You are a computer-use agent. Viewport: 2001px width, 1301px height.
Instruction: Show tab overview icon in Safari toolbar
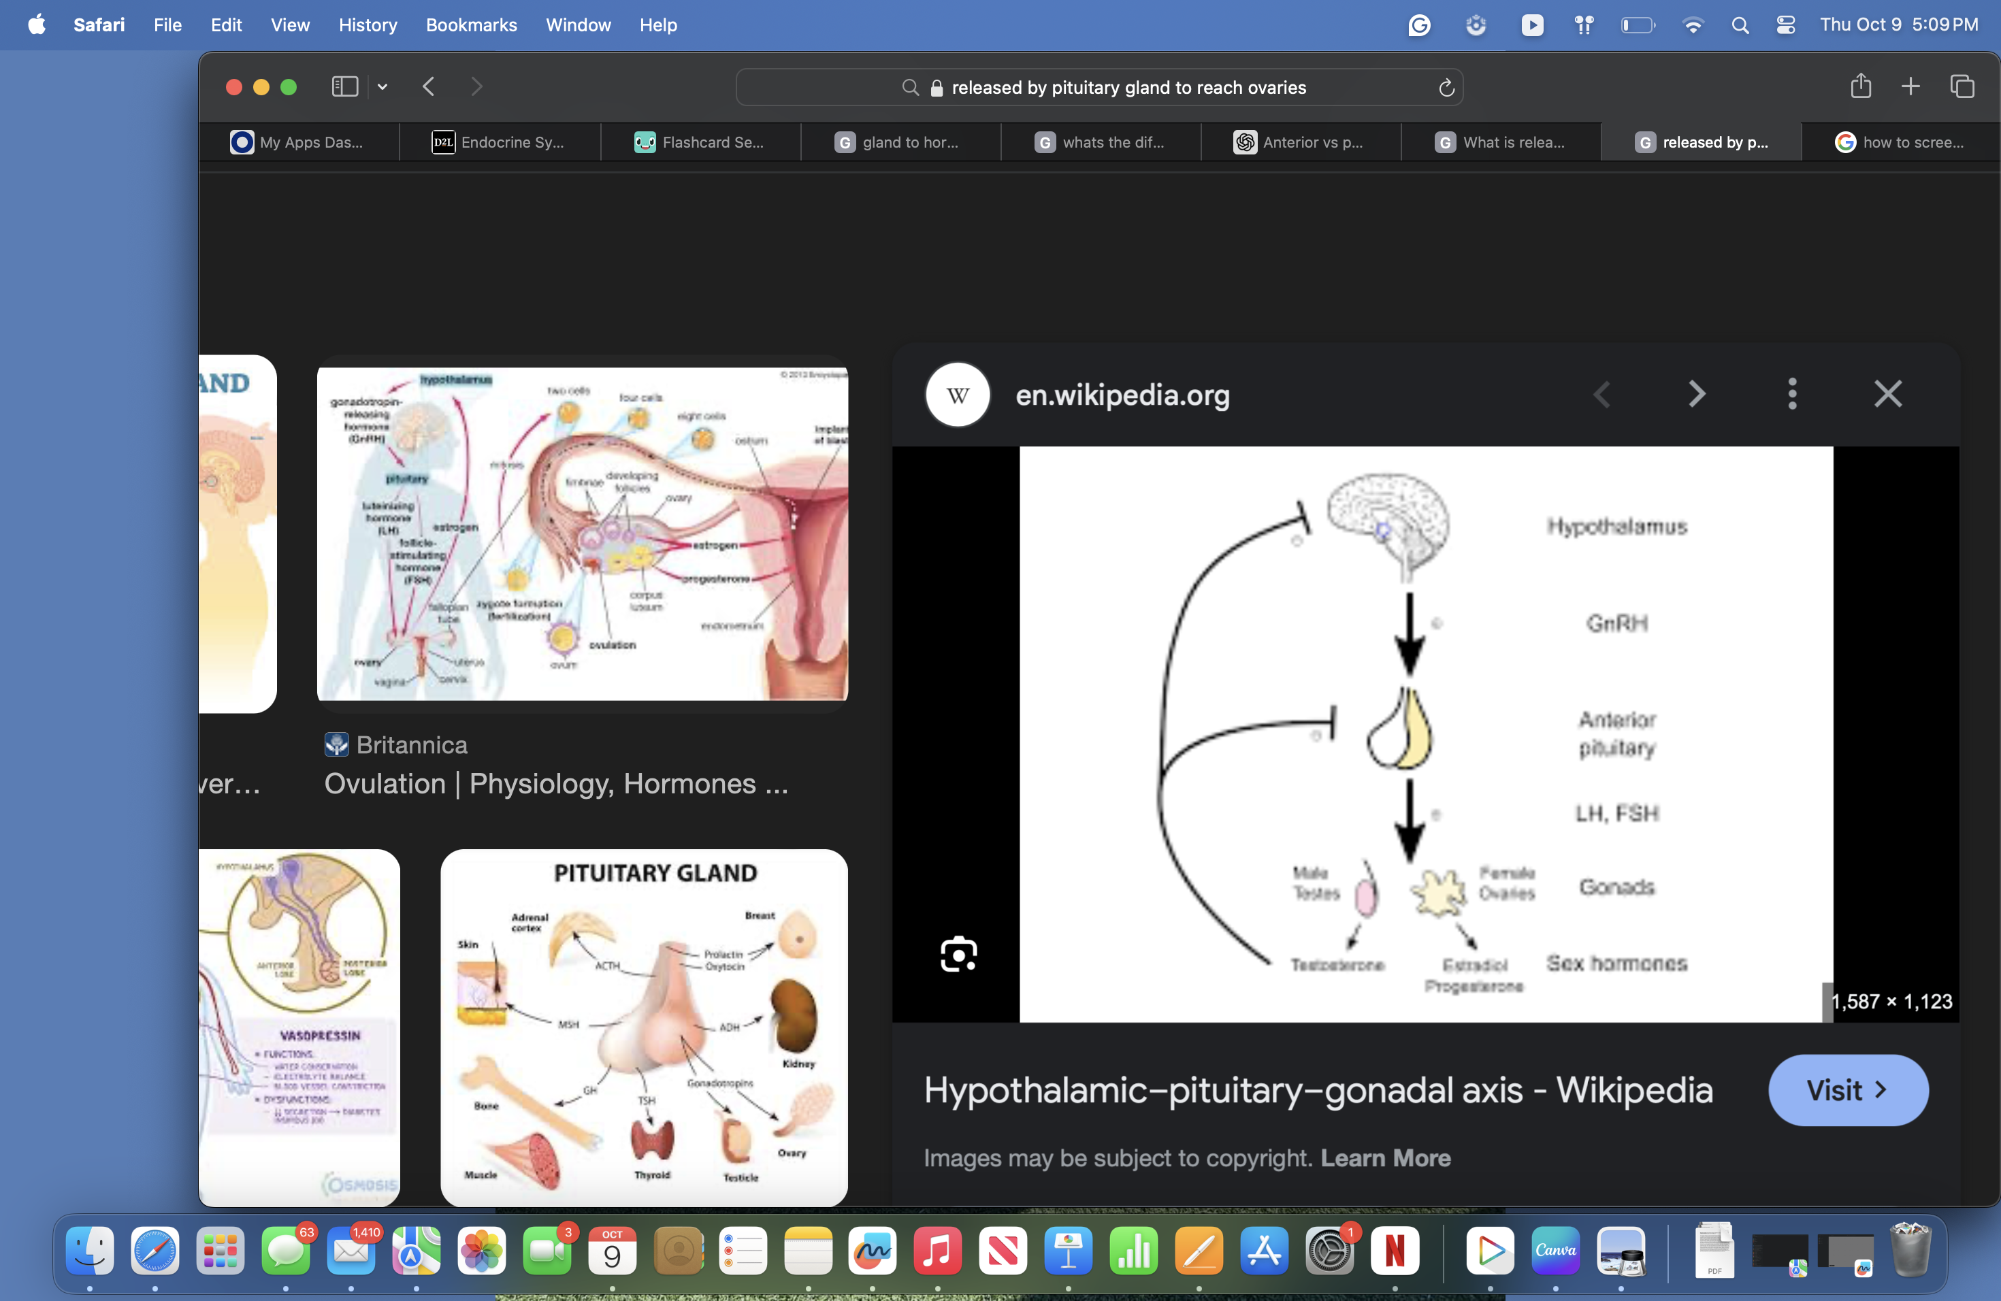(1962, 86)
